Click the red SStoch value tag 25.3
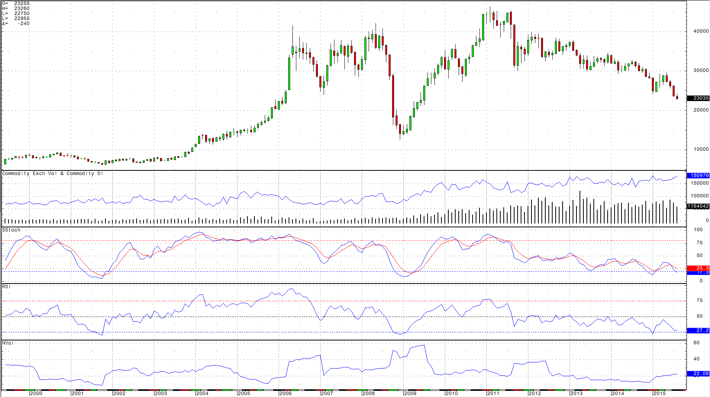 pos(698,268)
